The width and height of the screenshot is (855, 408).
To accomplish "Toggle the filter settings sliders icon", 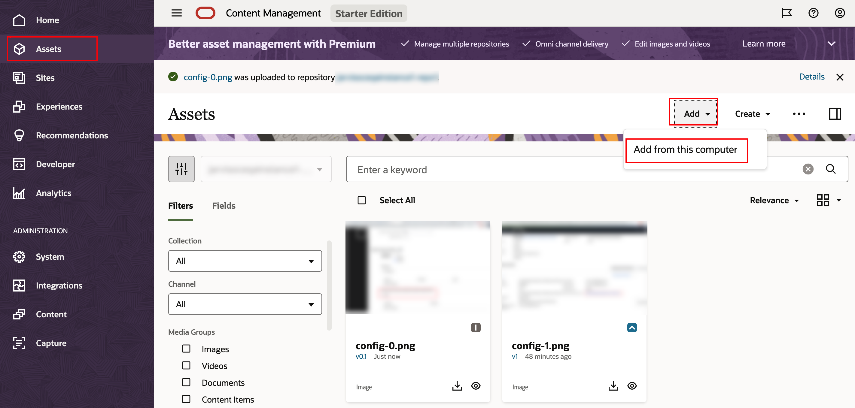I will 181,169.
